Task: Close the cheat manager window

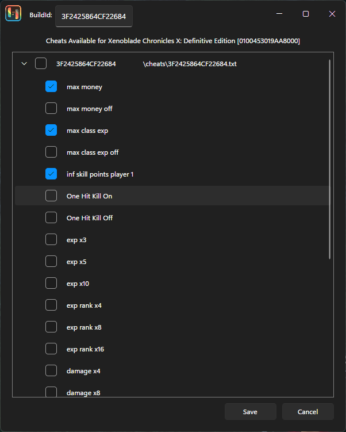Action: [332, 14]
